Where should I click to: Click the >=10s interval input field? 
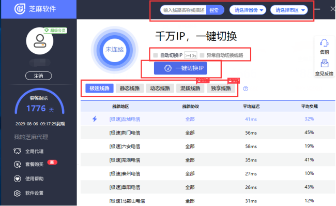191,55
